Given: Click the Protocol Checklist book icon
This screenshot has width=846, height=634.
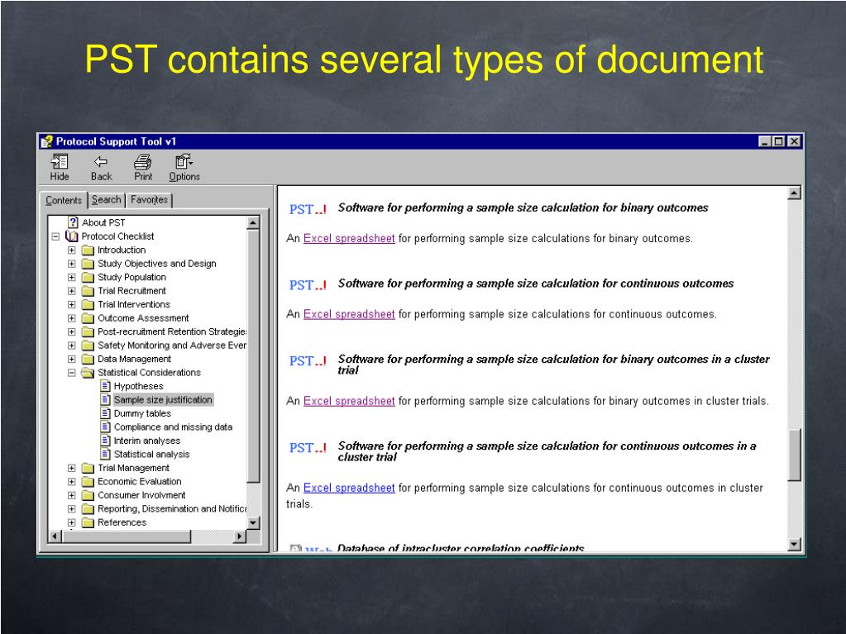Looking at the screenshot, I should tap(72, 236).
